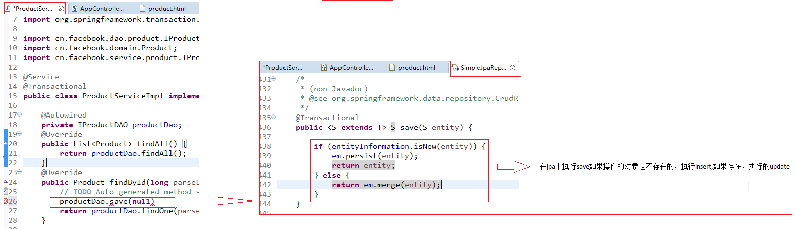Close the SimpleJpaRep... tab with its X
796x230 pixels.
pos(513,67)
